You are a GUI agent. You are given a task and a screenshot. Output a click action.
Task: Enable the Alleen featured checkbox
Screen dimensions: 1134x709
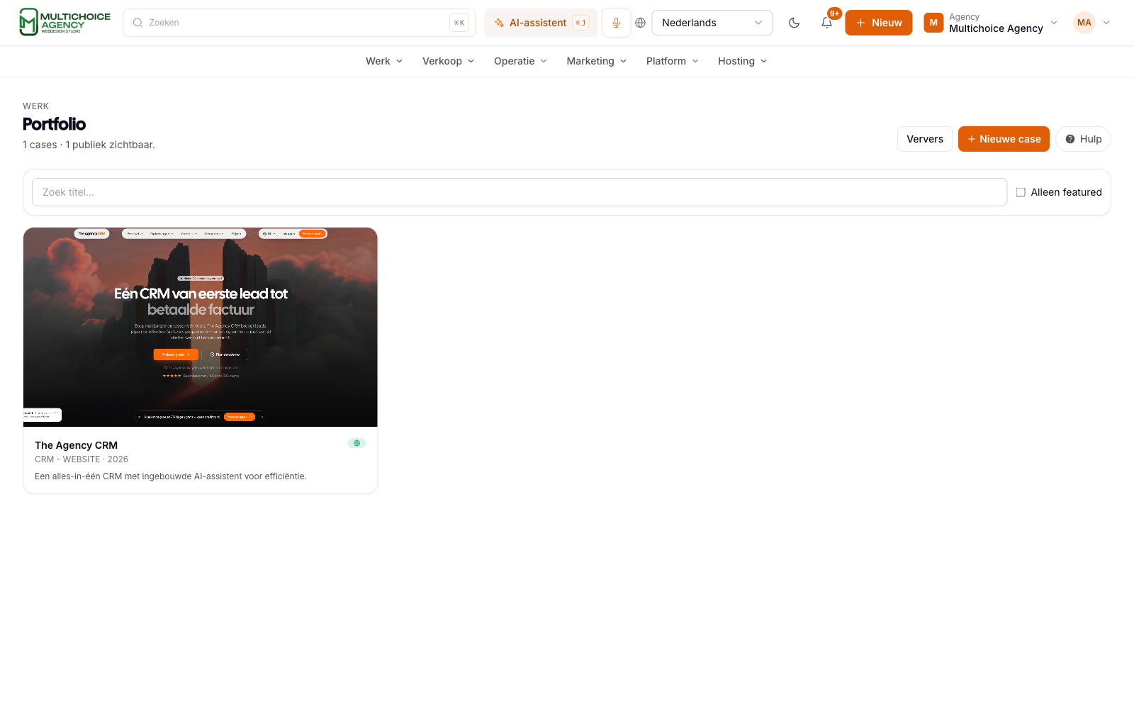click(x=1021, y=192)
